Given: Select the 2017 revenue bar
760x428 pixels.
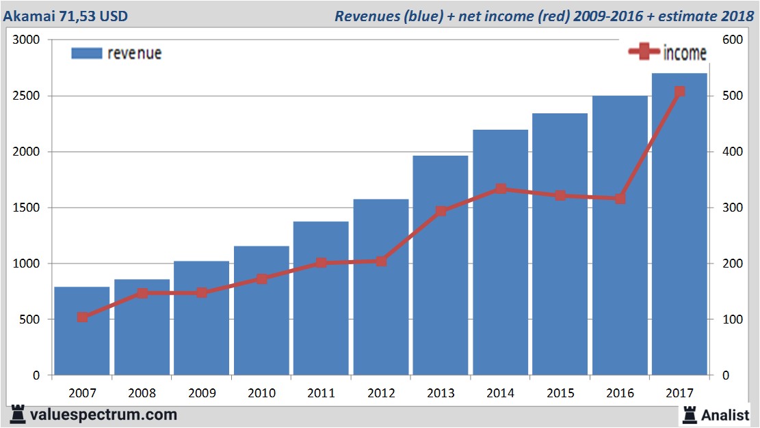Looking at the screenshot, I should (x=679, y=224).
